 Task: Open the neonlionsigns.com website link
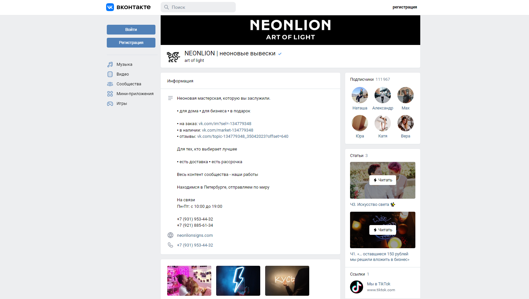195,235
